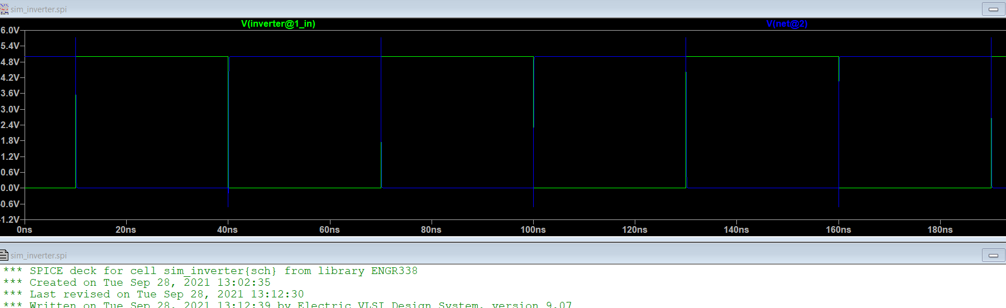Screen dimensions: 1006x308
Task: Select the blue V(net@2) trace label
Action: pos(787,23)
